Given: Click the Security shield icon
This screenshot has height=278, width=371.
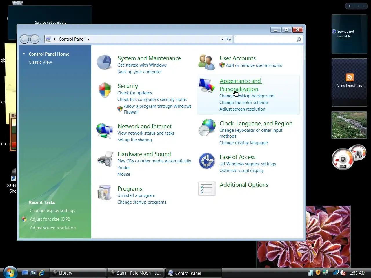Looking at the screenshot, I should [x=105, y=90].
